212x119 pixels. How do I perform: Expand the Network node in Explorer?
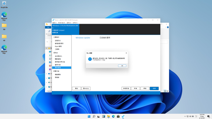47,87
